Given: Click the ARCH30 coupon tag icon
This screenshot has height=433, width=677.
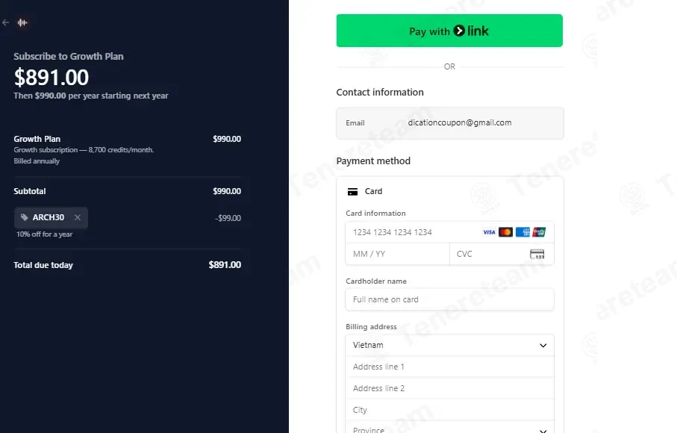Looking at the screenshot, I should coord(25,217).
